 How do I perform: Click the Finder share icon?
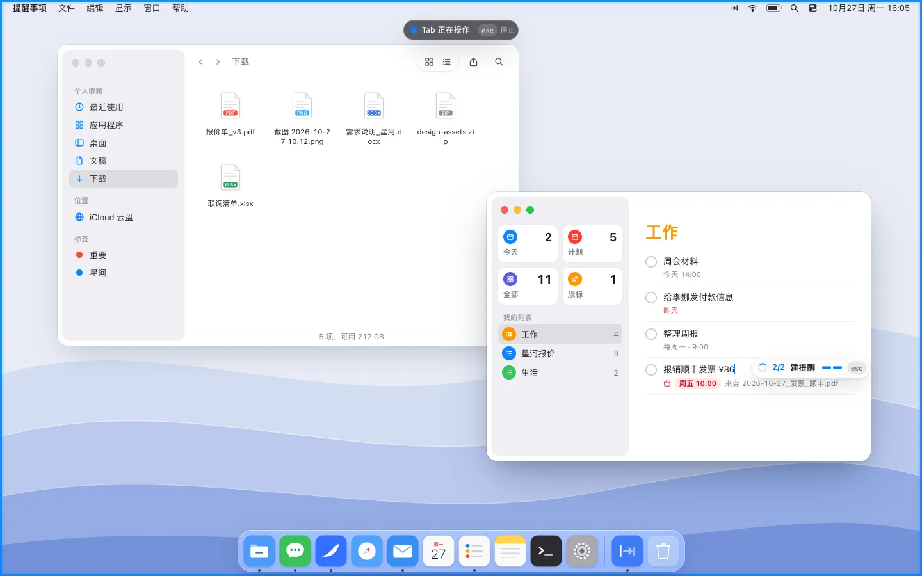click(474, 62)
